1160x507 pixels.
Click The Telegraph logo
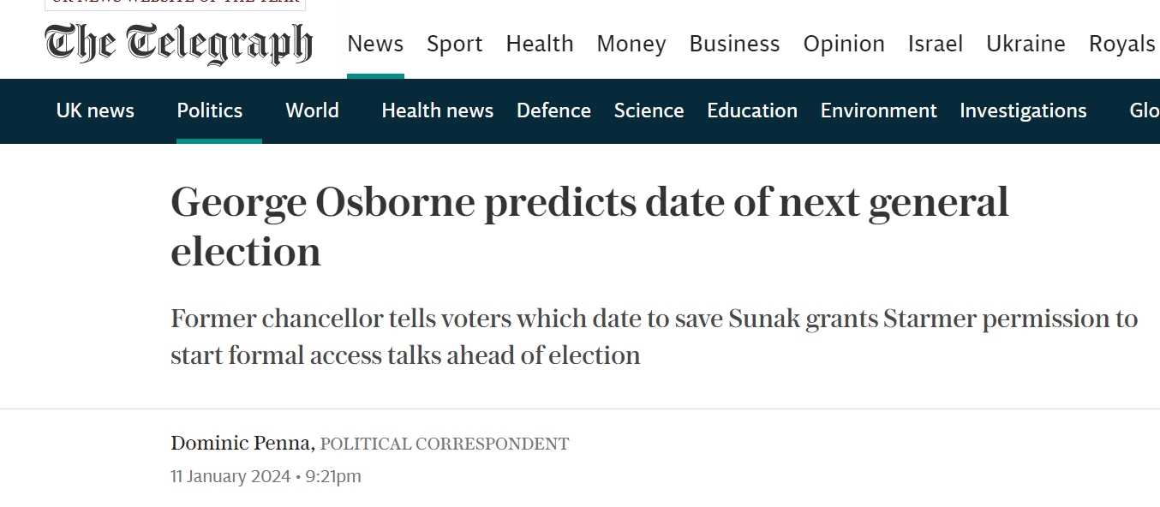178,44
